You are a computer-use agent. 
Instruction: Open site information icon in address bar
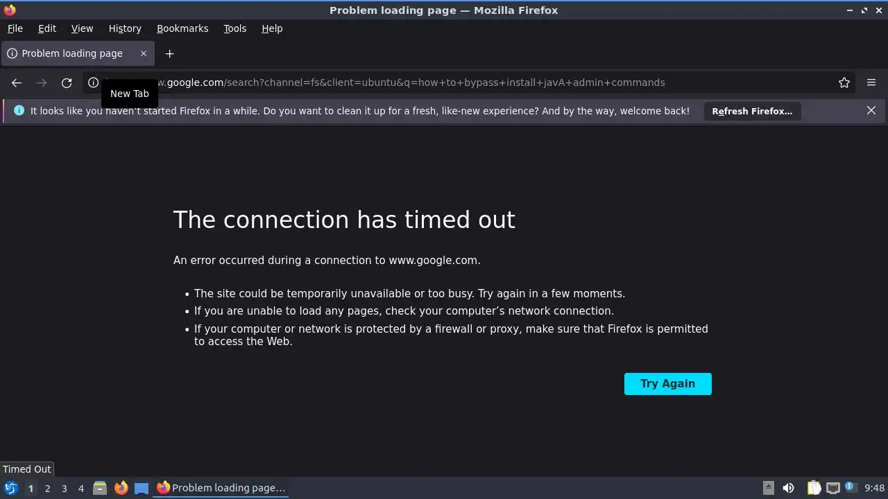pos(93,82)
